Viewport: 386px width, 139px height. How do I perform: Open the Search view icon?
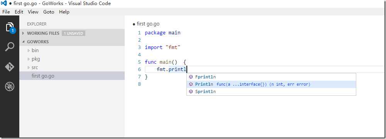(10, 47)
